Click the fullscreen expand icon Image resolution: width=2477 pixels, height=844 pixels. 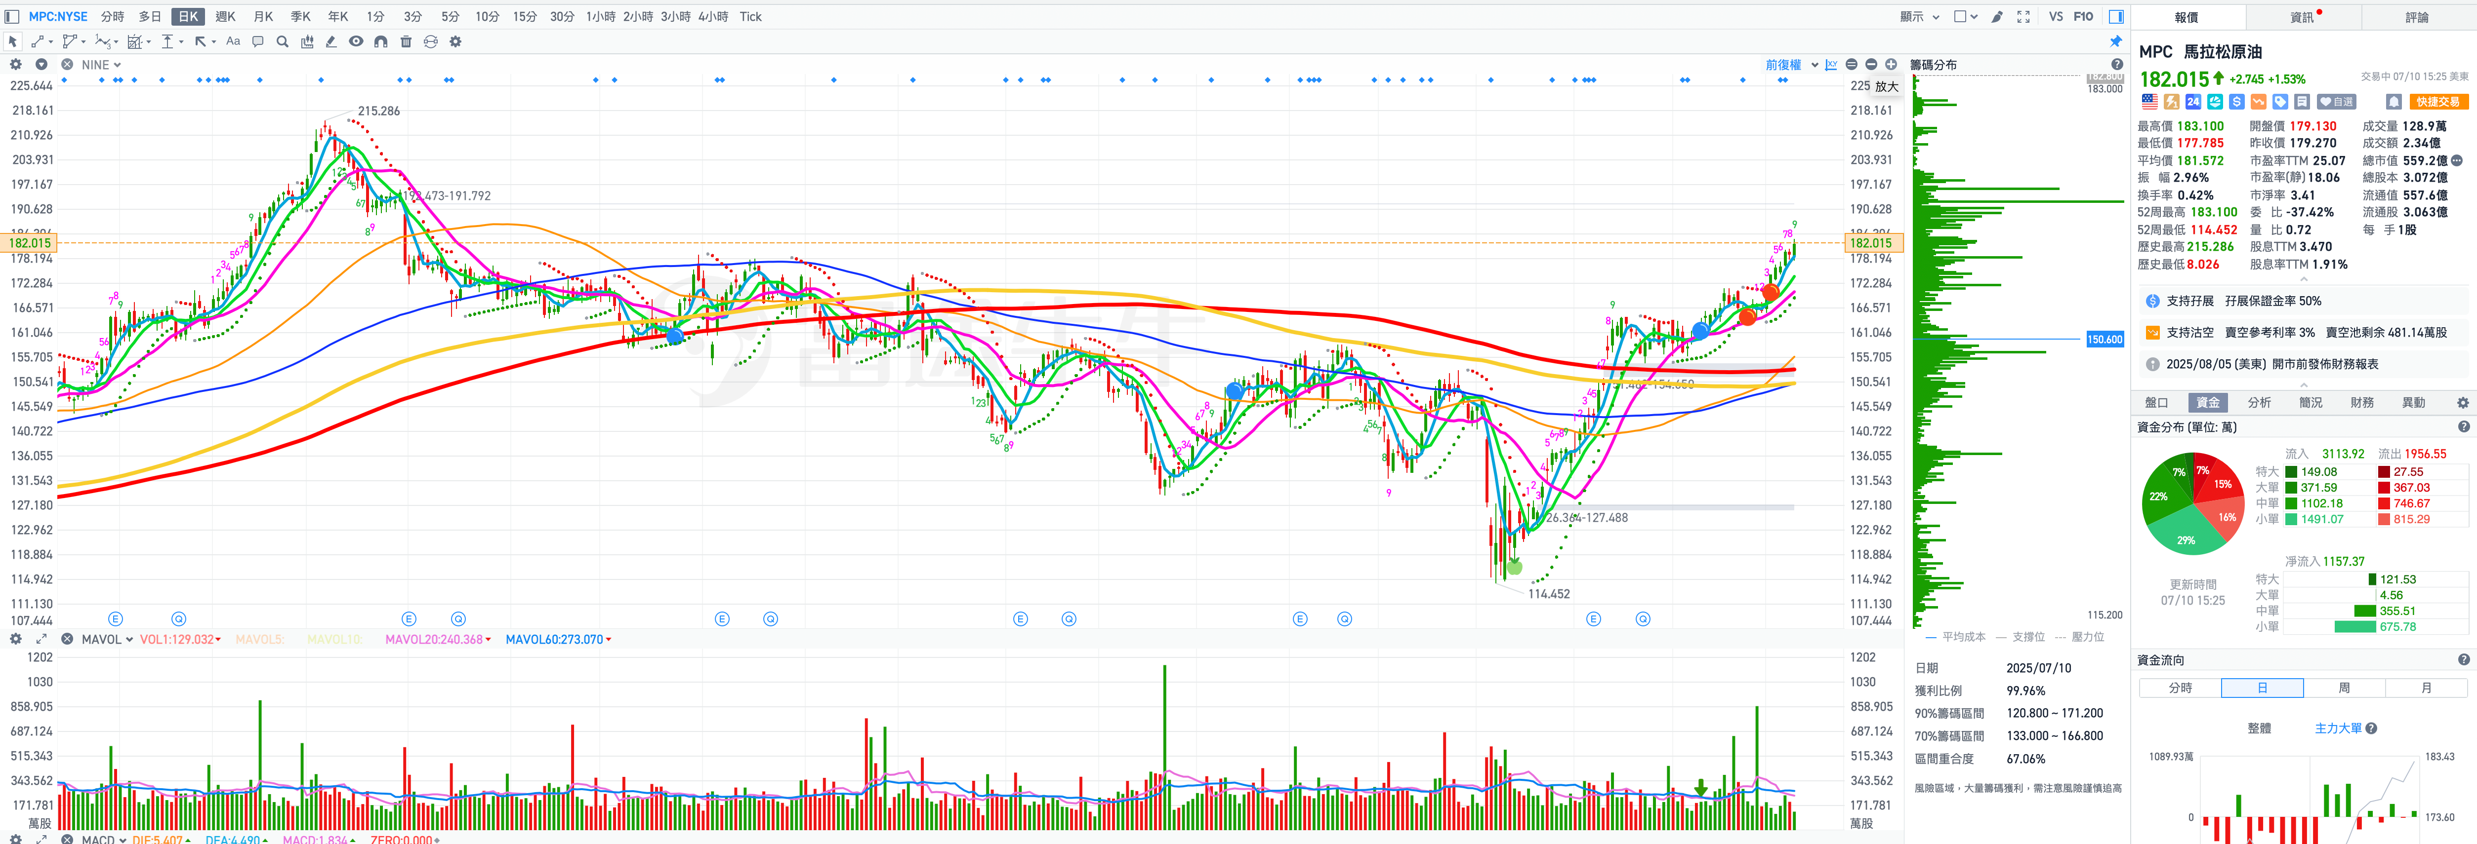coord(2023,17)
